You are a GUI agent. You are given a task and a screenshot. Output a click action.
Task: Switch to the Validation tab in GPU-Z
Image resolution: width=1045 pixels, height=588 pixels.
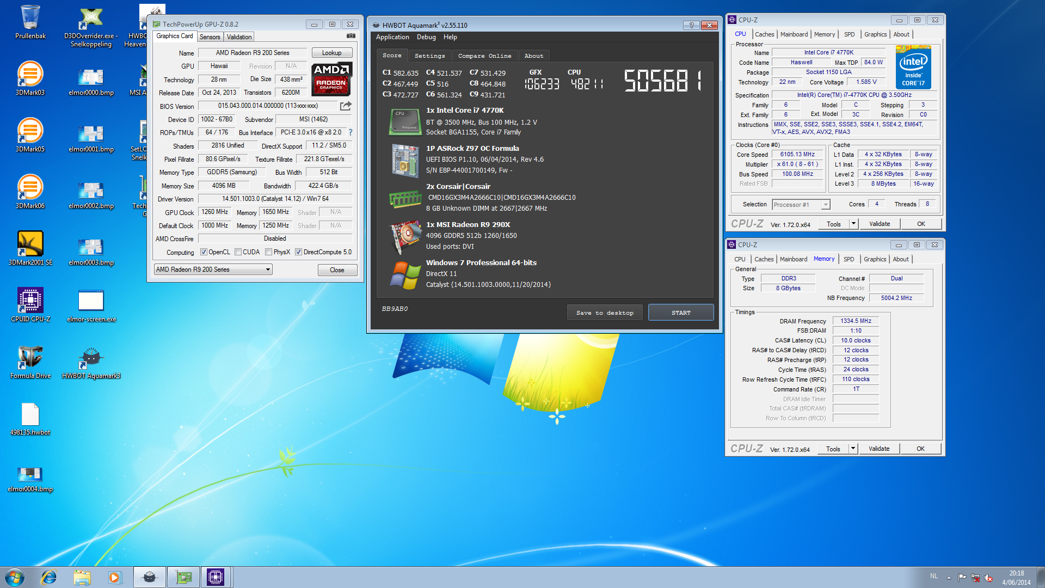pos(239,37)
